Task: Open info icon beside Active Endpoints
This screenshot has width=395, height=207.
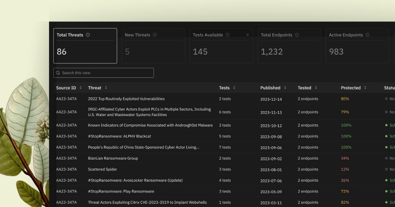Action: point(367,35)
